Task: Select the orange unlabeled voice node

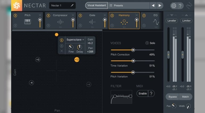Action: click(56, 35)
